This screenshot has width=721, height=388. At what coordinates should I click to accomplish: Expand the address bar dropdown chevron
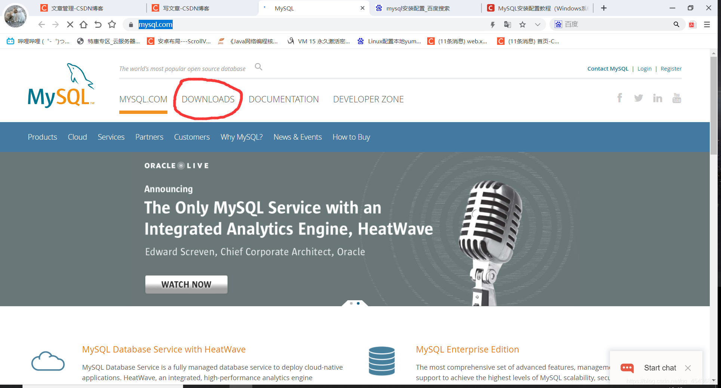(x=537, y=25)
